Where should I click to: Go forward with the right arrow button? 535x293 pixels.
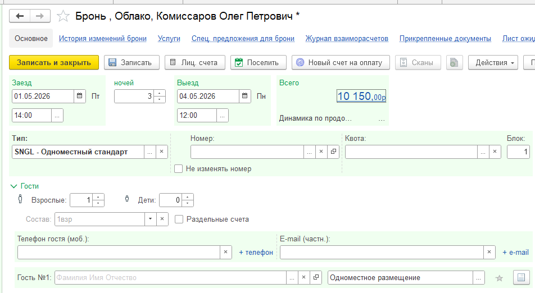pyautogui.click(x=40, y=16)
